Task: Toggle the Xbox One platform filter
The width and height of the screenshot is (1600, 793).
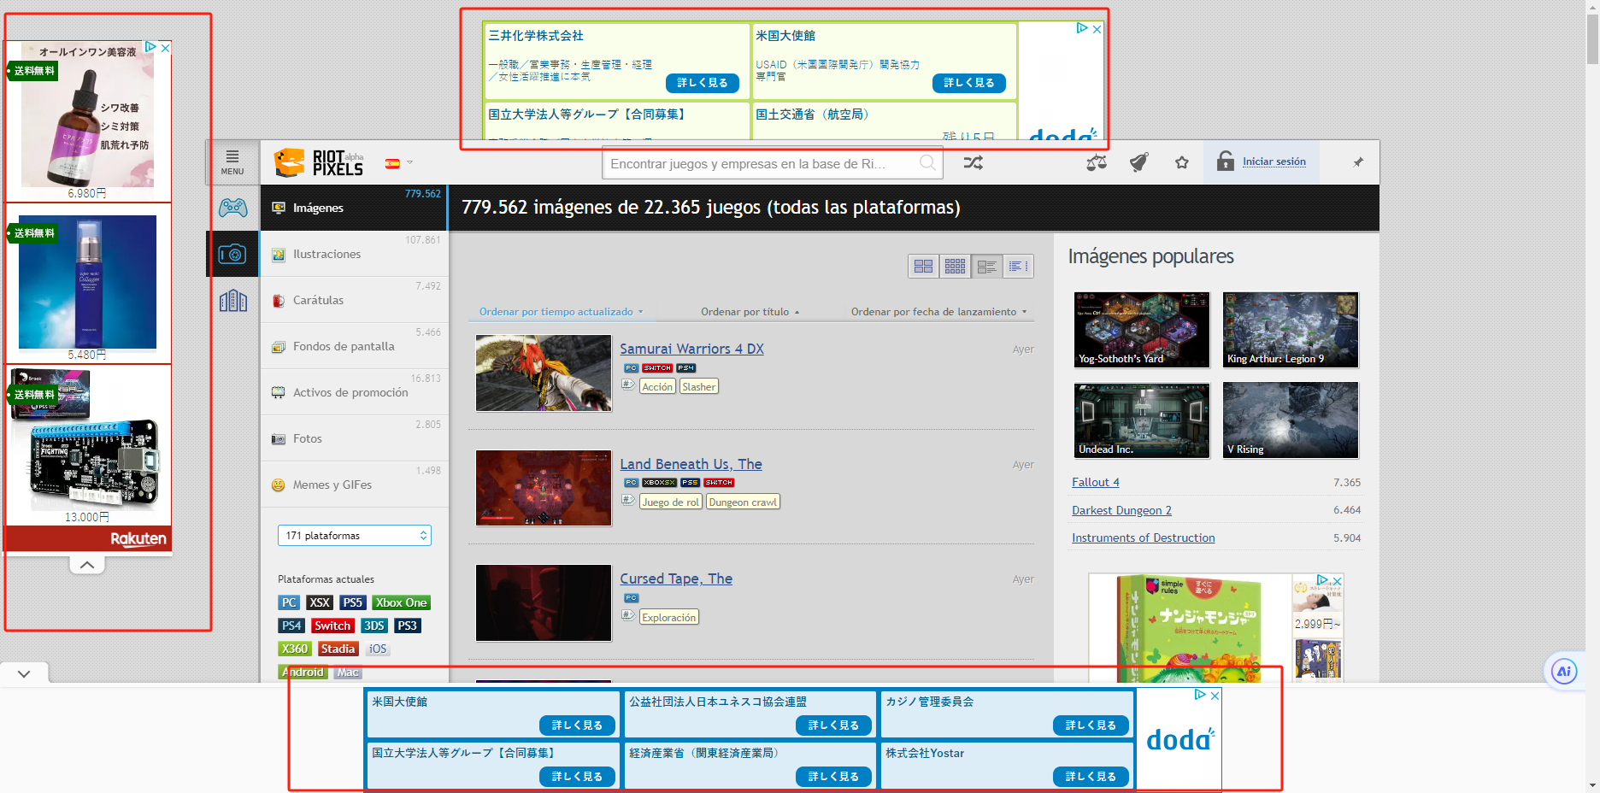Action: tap(401, 603)
